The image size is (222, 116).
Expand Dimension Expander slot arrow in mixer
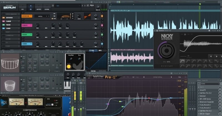coord(199,102)
